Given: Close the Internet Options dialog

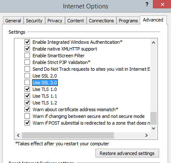Looking at the screenshot, I should (162, 4).
